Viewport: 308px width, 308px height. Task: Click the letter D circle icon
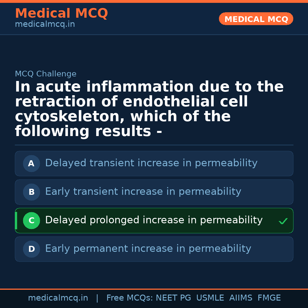pyautogui.click(x=31, y=249)
